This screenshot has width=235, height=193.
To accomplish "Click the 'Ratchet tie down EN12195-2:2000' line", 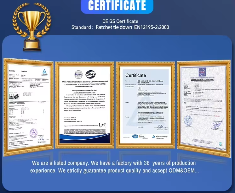I will [x=132, y=27].
